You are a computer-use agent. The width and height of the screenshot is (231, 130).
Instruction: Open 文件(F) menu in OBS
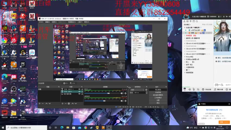pos(41,22)
